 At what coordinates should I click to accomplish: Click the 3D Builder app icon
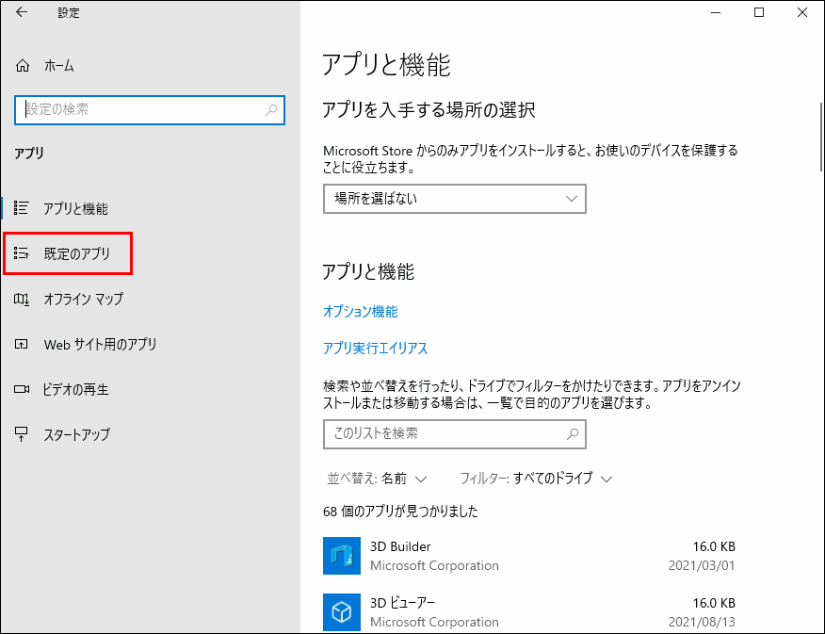(342, 556)
